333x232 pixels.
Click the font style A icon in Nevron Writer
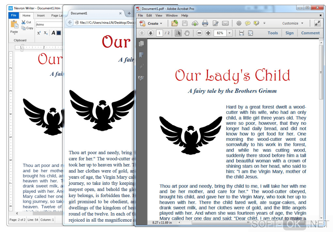[53, 33]
